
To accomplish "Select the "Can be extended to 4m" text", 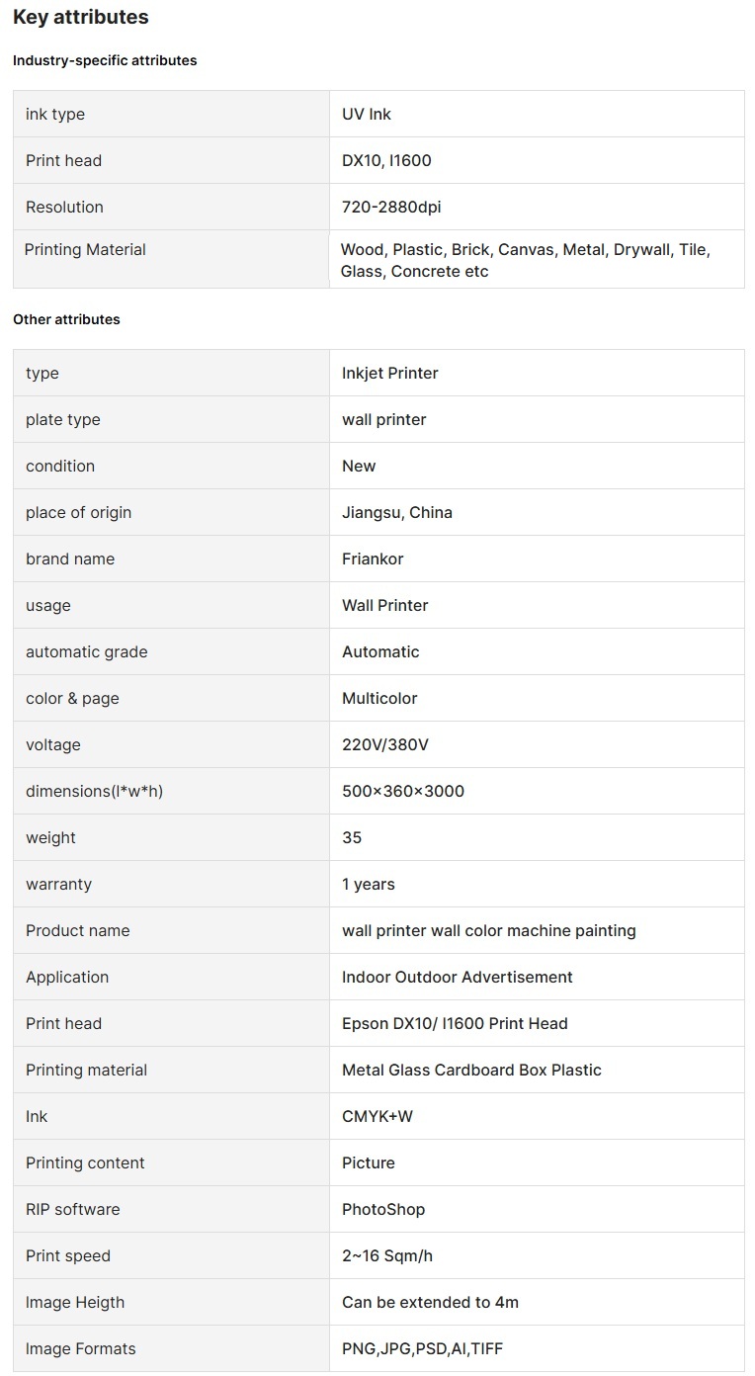I will point(430,1302).
